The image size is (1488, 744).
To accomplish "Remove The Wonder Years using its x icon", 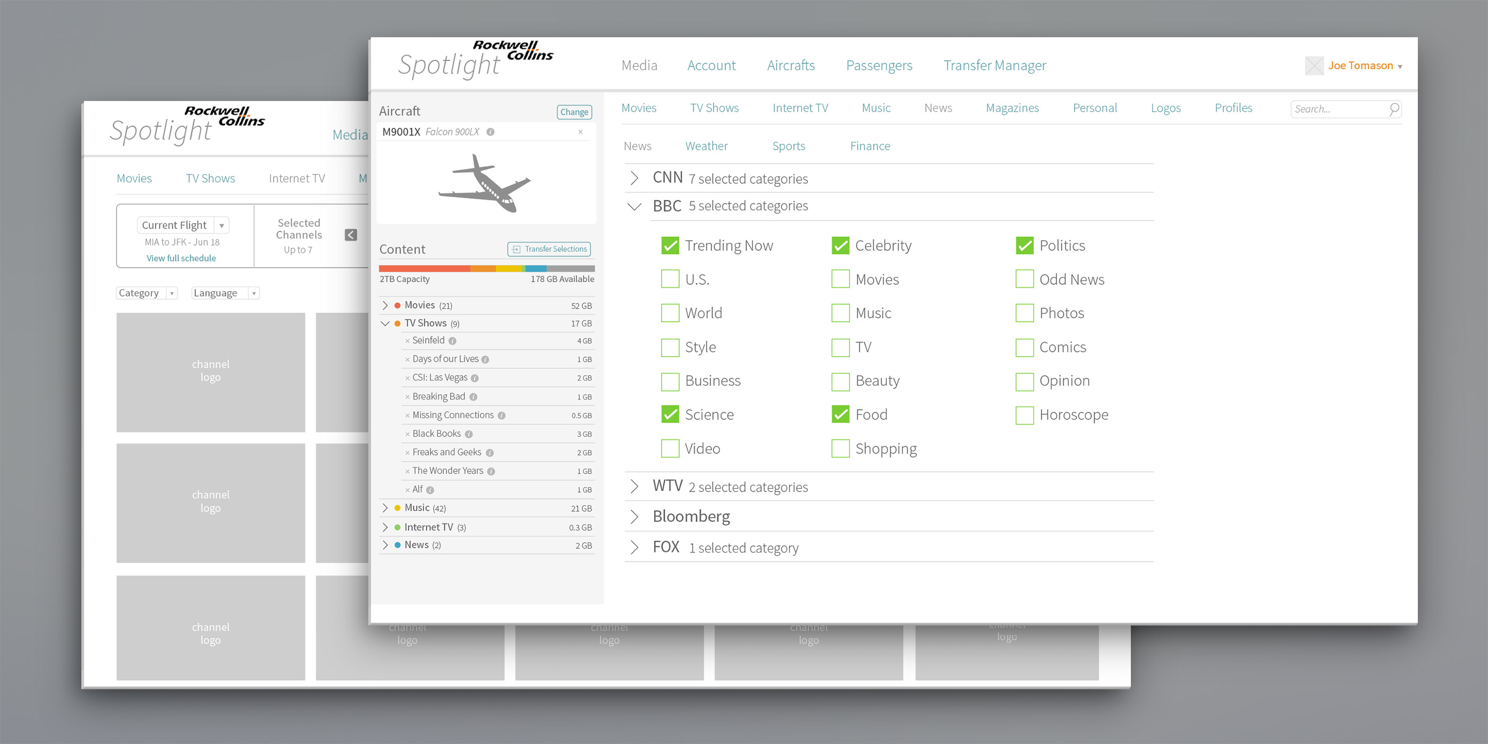I will coord(407,471).
